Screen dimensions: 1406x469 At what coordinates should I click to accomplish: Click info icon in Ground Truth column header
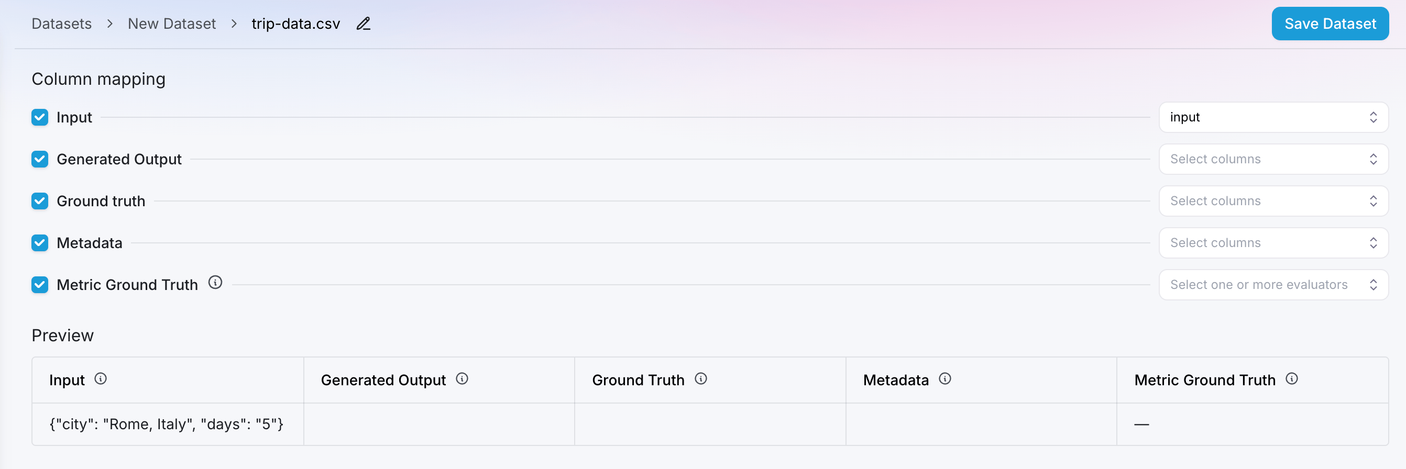tap(701, 379)
